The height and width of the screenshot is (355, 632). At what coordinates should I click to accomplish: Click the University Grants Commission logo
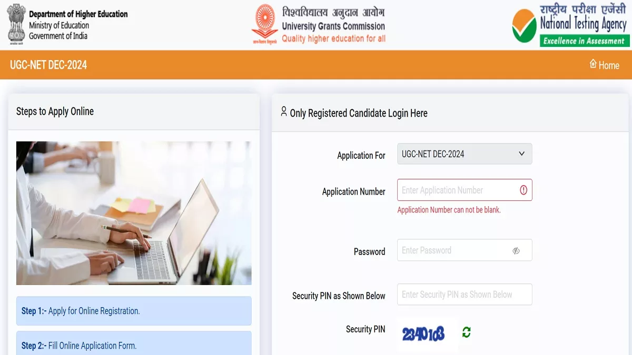point(264,24)
